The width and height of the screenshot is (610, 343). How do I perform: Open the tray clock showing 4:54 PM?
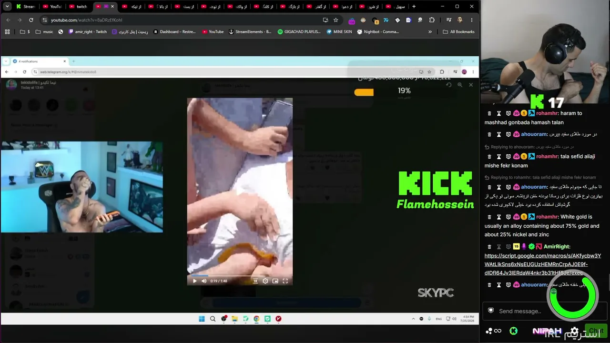tap(467, 319)
